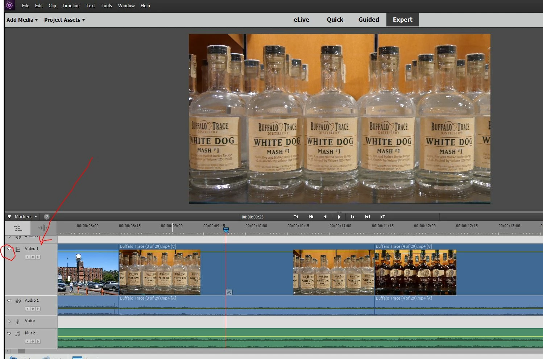Click the current timecode 00:00:09:23 field
Image resolution: width=543 pixels, height=359 pixels.
point(253,217)
